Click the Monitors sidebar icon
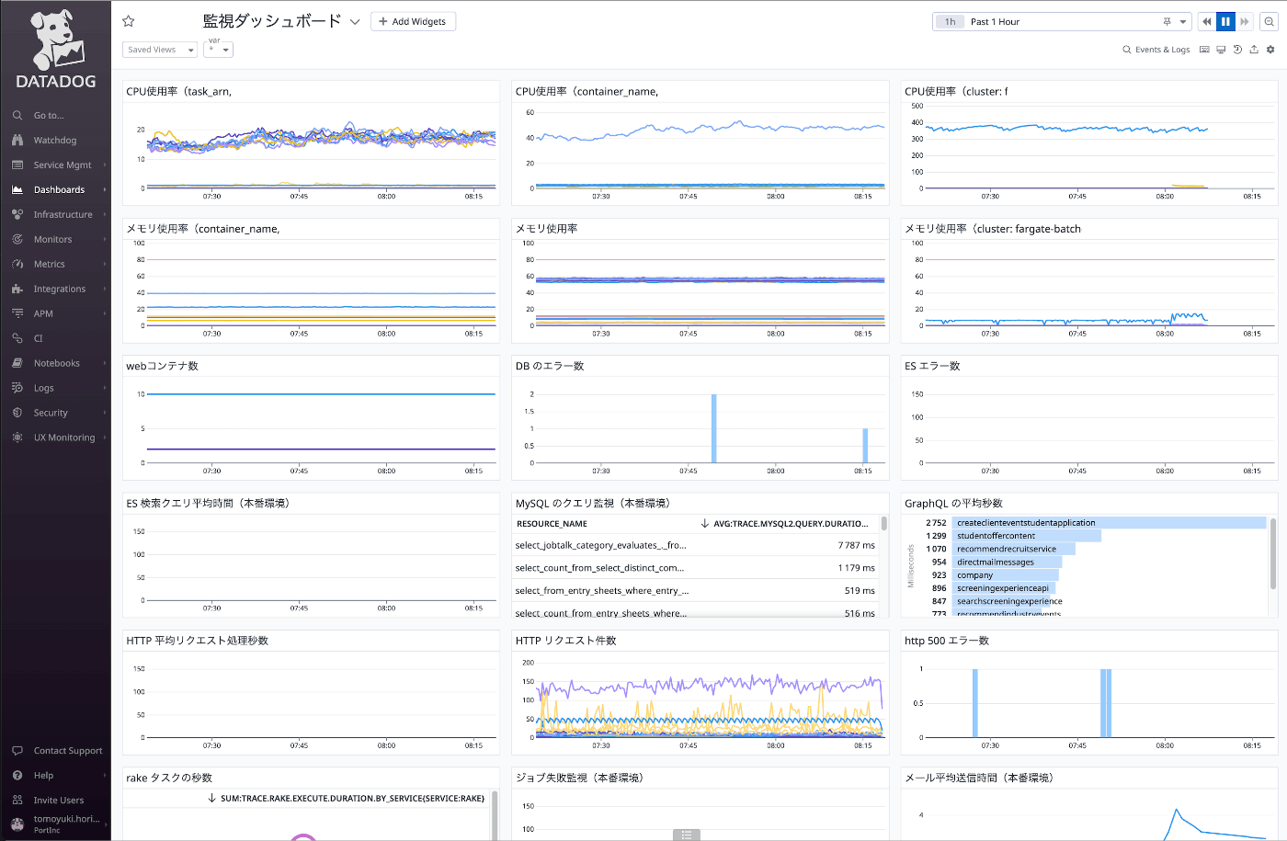 (17, 240)
